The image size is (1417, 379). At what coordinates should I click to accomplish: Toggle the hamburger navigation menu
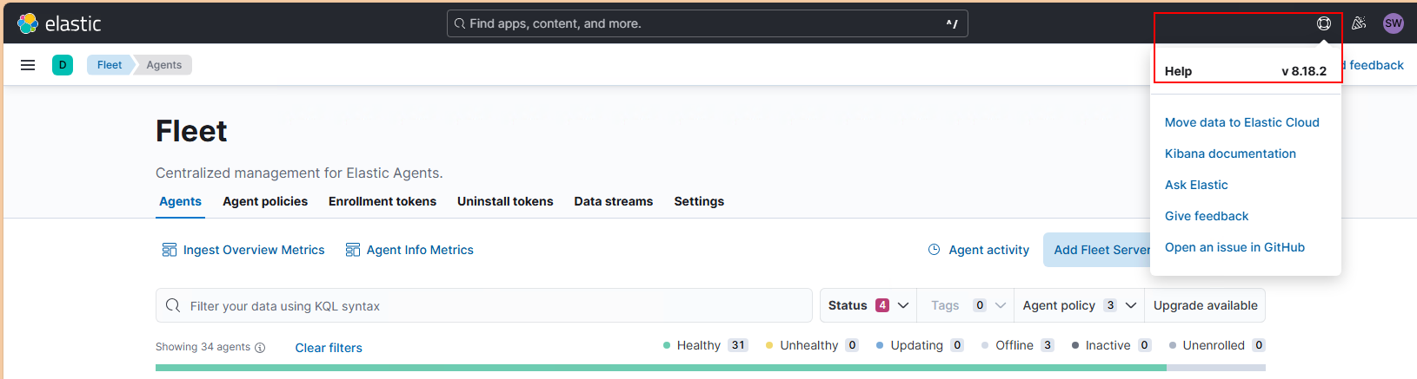28,65
